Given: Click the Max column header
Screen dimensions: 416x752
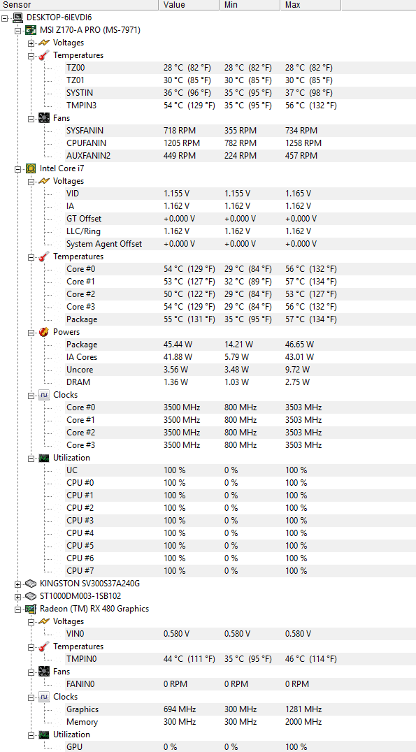Looking at the screenshot, I should pos(310,5).
